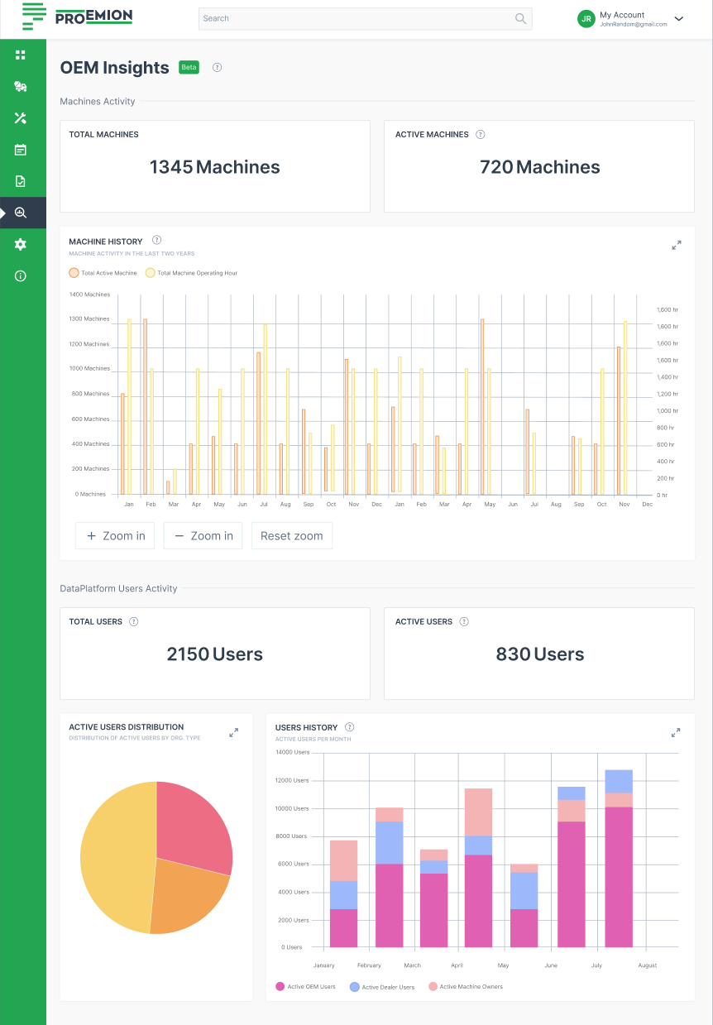
Task: Open the document checkmark icon in sidebar
Action: [21, 181]
